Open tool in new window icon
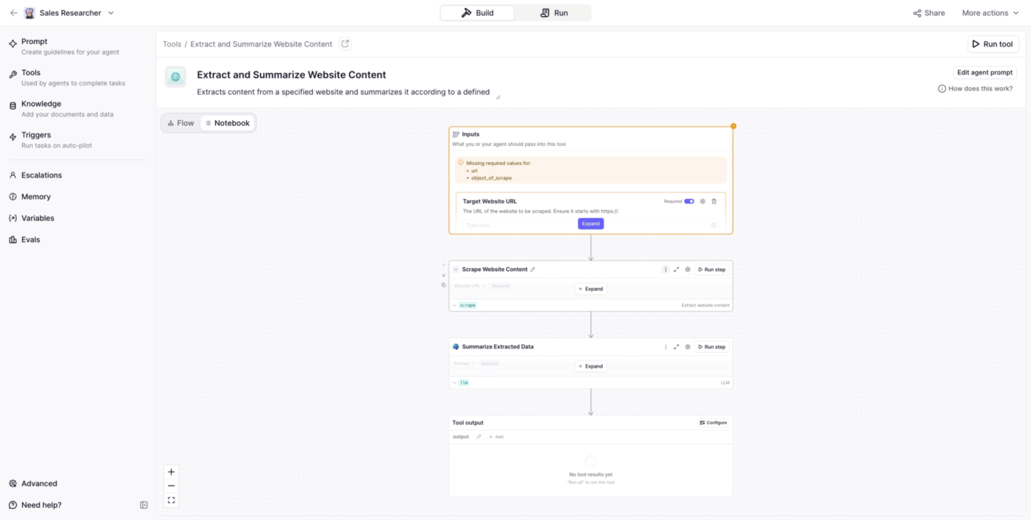 click(345, 44)
